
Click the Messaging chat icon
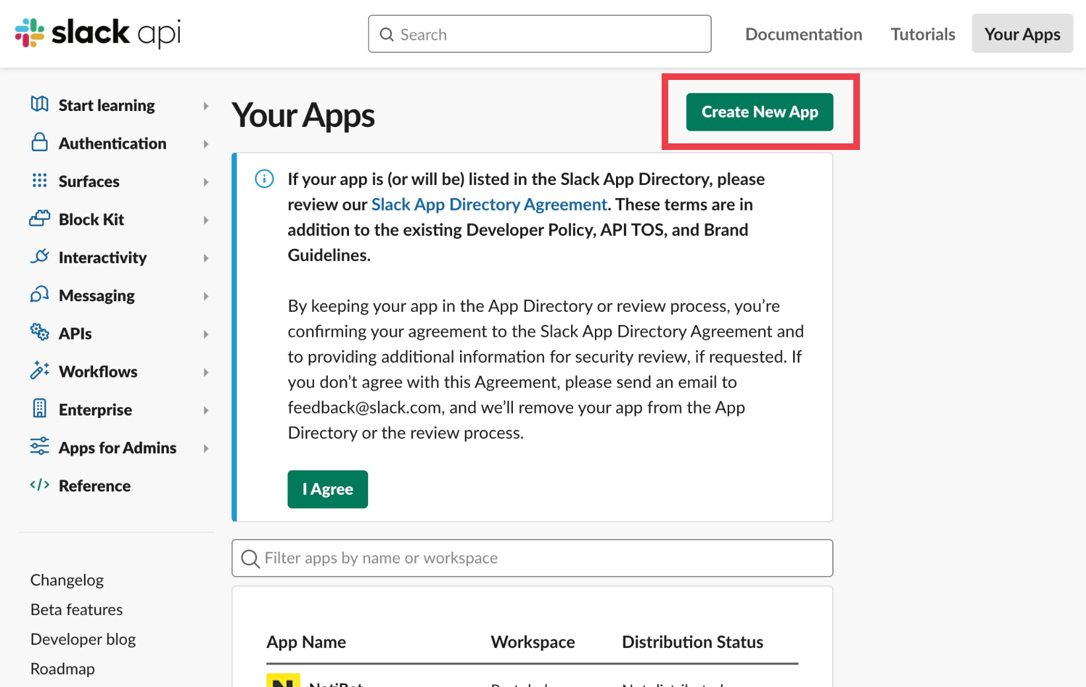(x=40, y=295)
